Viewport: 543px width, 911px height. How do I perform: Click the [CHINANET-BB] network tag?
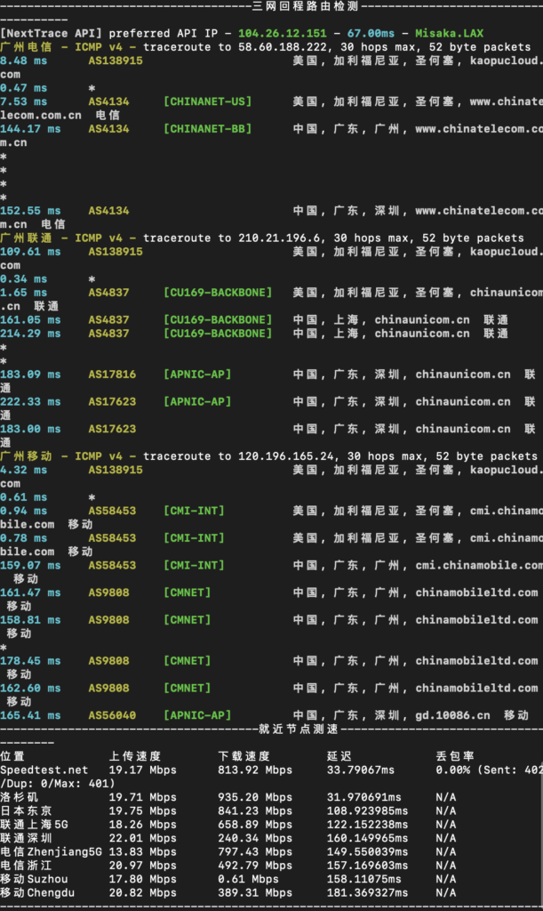(x=207, y=129)
